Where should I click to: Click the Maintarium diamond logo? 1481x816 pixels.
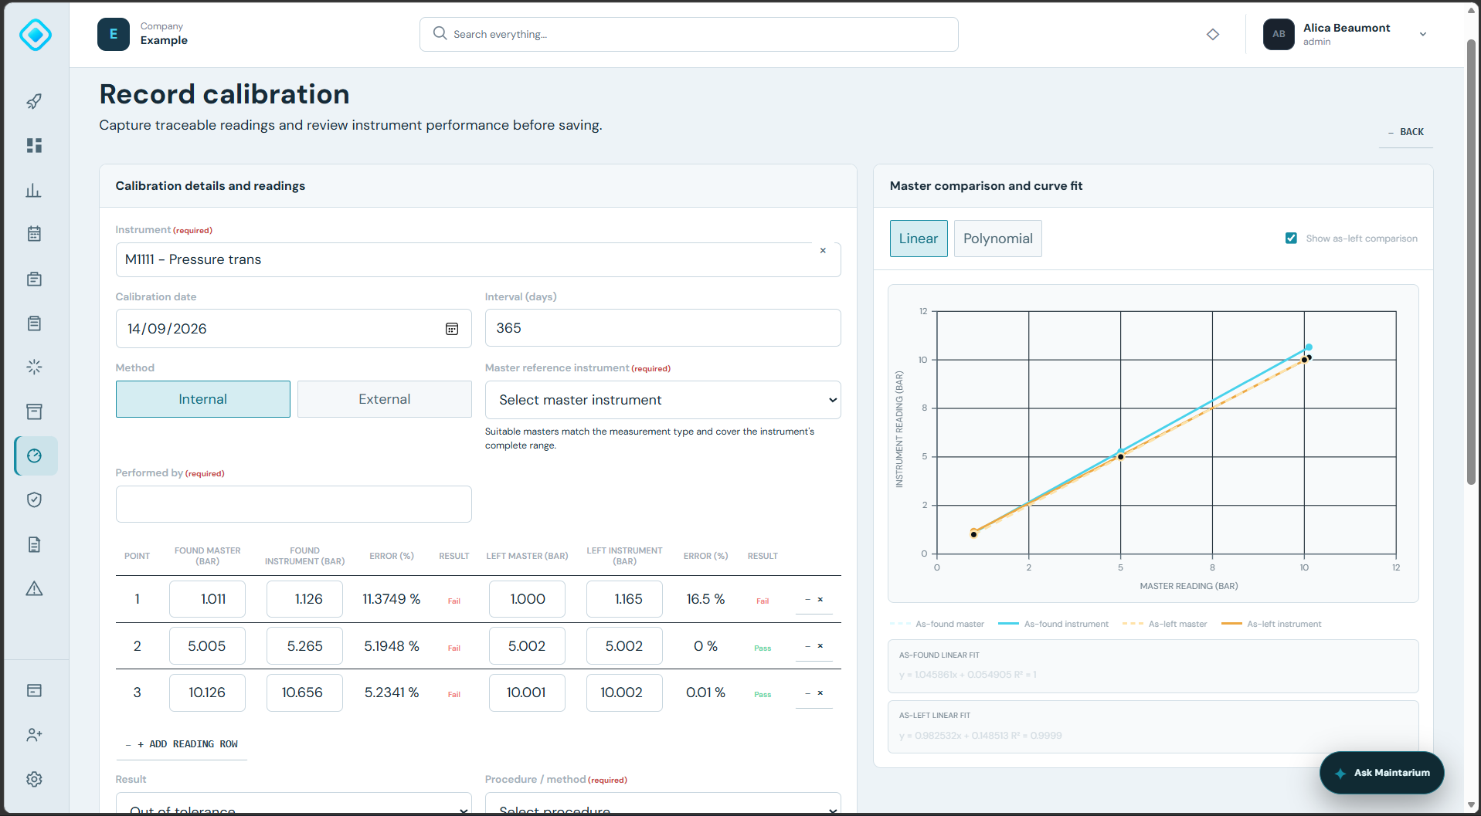tap(36, 35)
